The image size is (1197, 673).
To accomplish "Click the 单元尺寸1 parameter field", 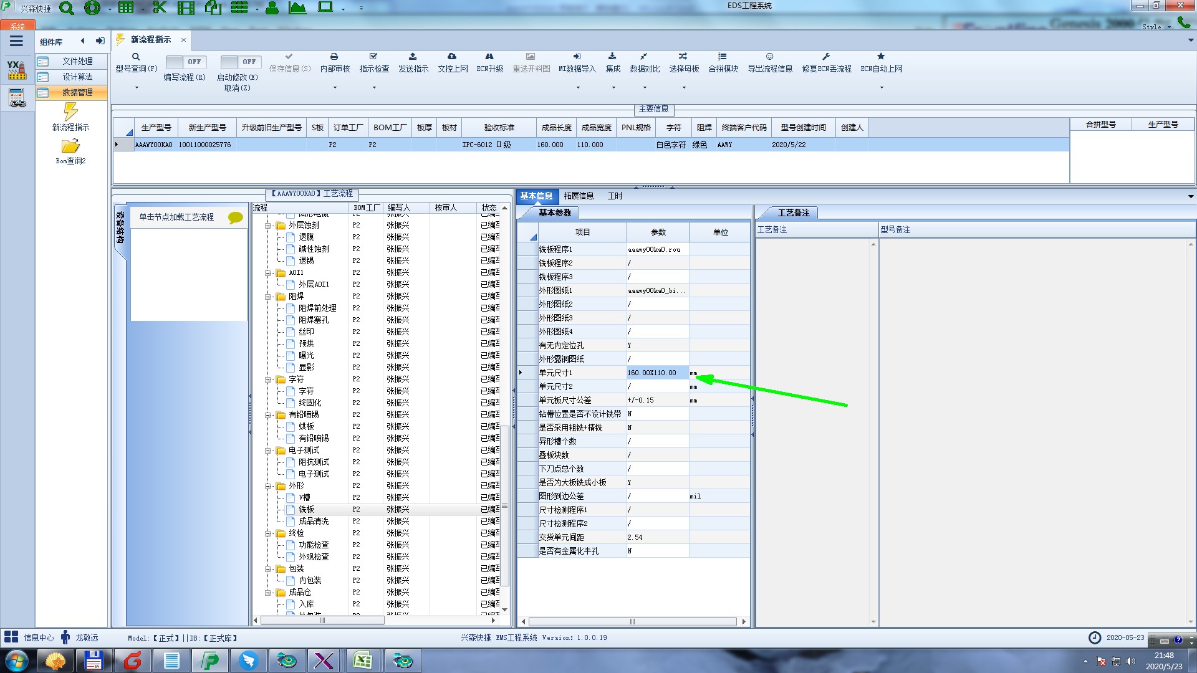I will (x=657, y=373).
